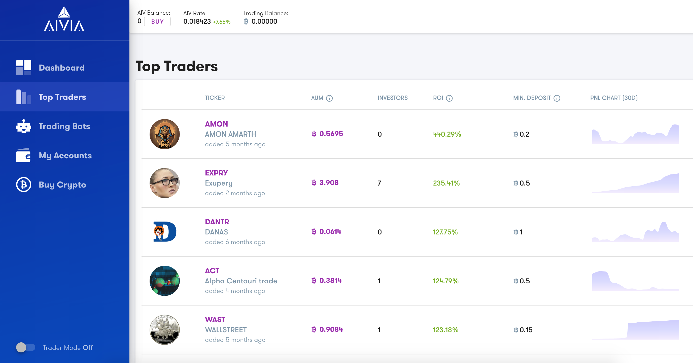Click the Trading Balance bitcoin symbol
The image size is (693, 363).
pos(246,21)
